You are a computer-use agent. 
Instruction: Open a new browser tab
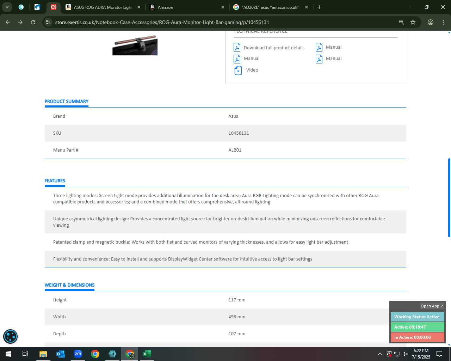pos(319,7)
